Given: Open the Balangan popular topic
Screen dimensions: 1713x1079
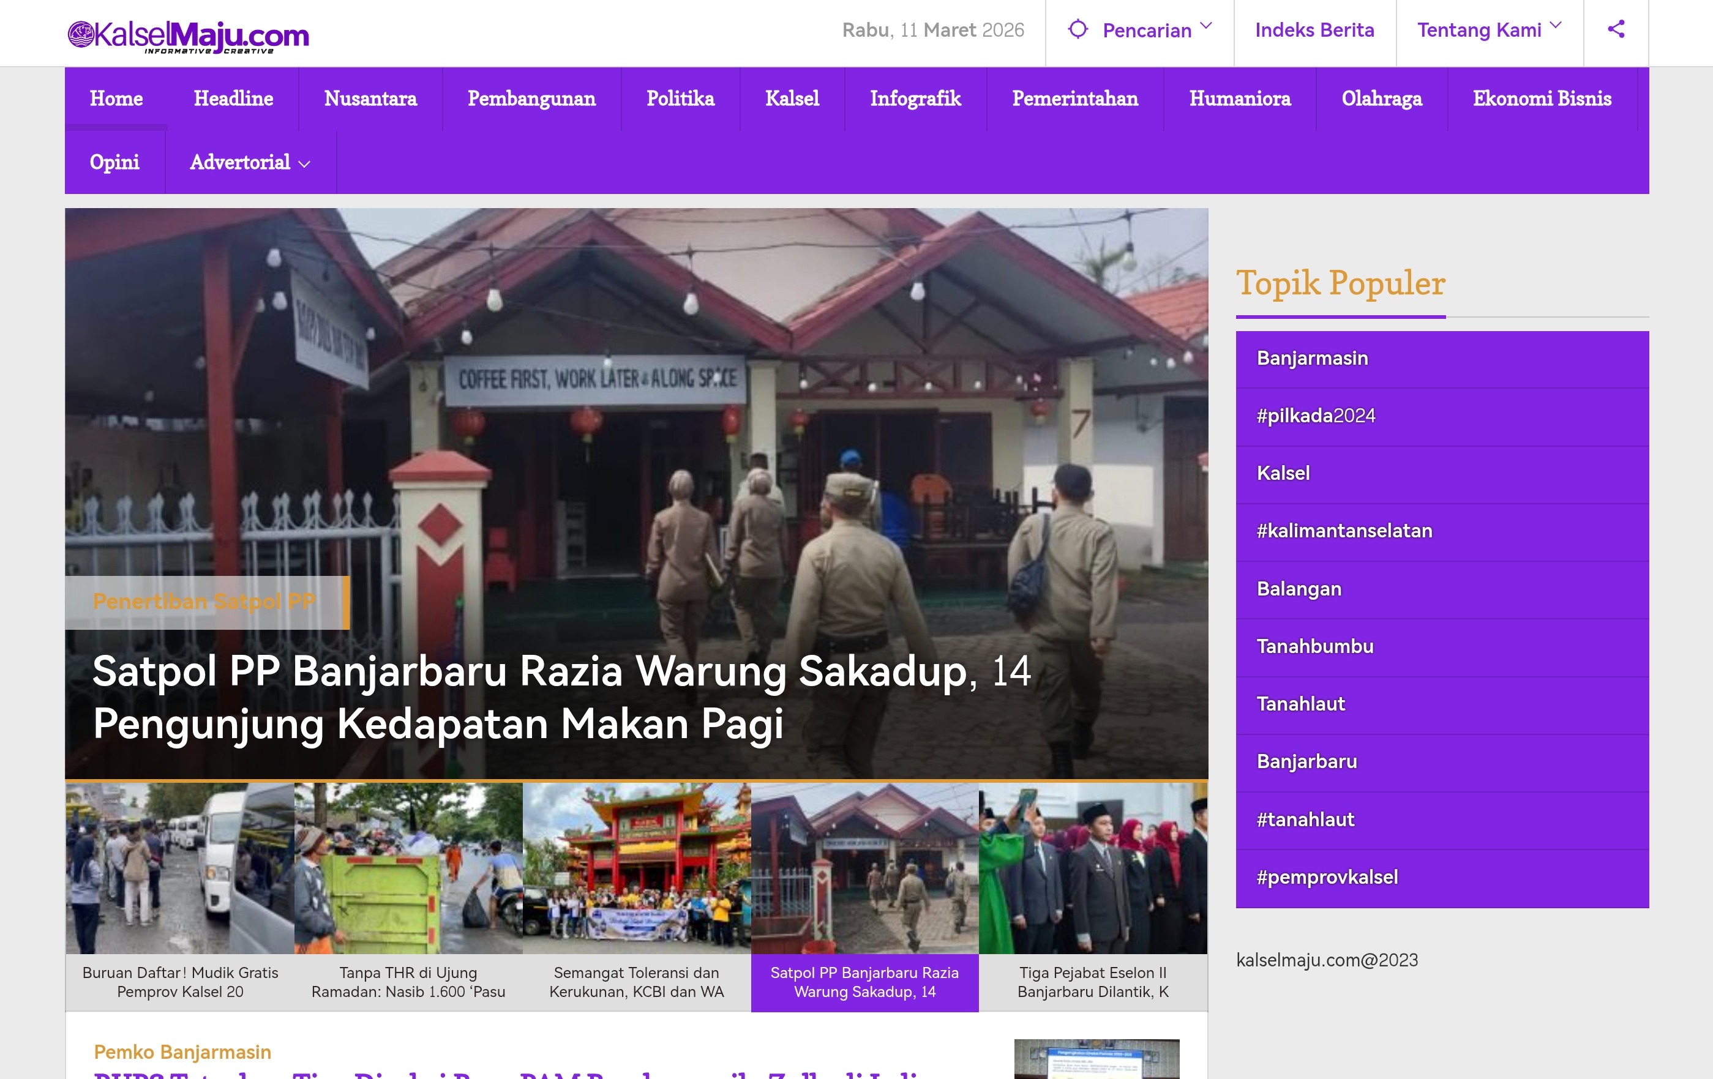Looking at the screenshot, I should (x=1442, y=589).
